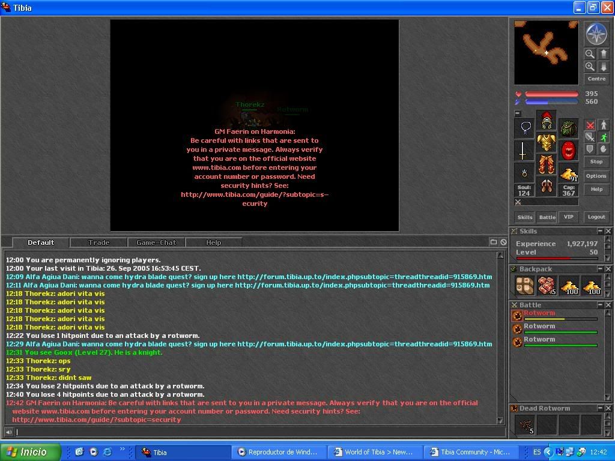Click the Inicio start button
This screenshot has width=615, height=461.
[x=31, y=452]
